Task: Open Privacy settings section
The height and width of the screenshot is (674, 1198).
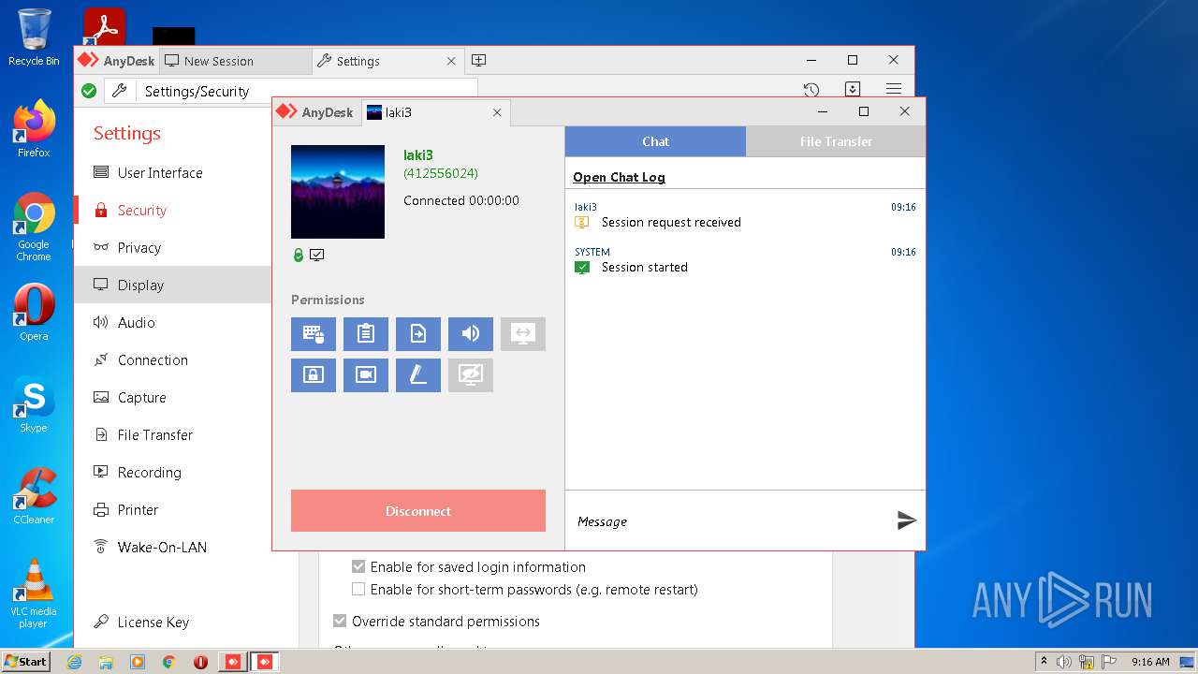Action: 172,248
